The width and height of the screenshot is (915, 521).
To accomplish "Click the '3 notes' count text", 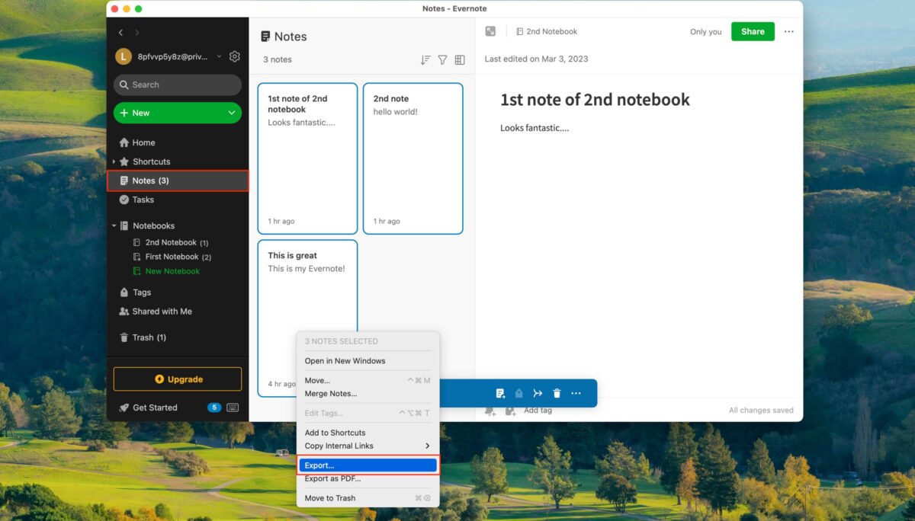I will pyautogui.click(x=278, y=59).
